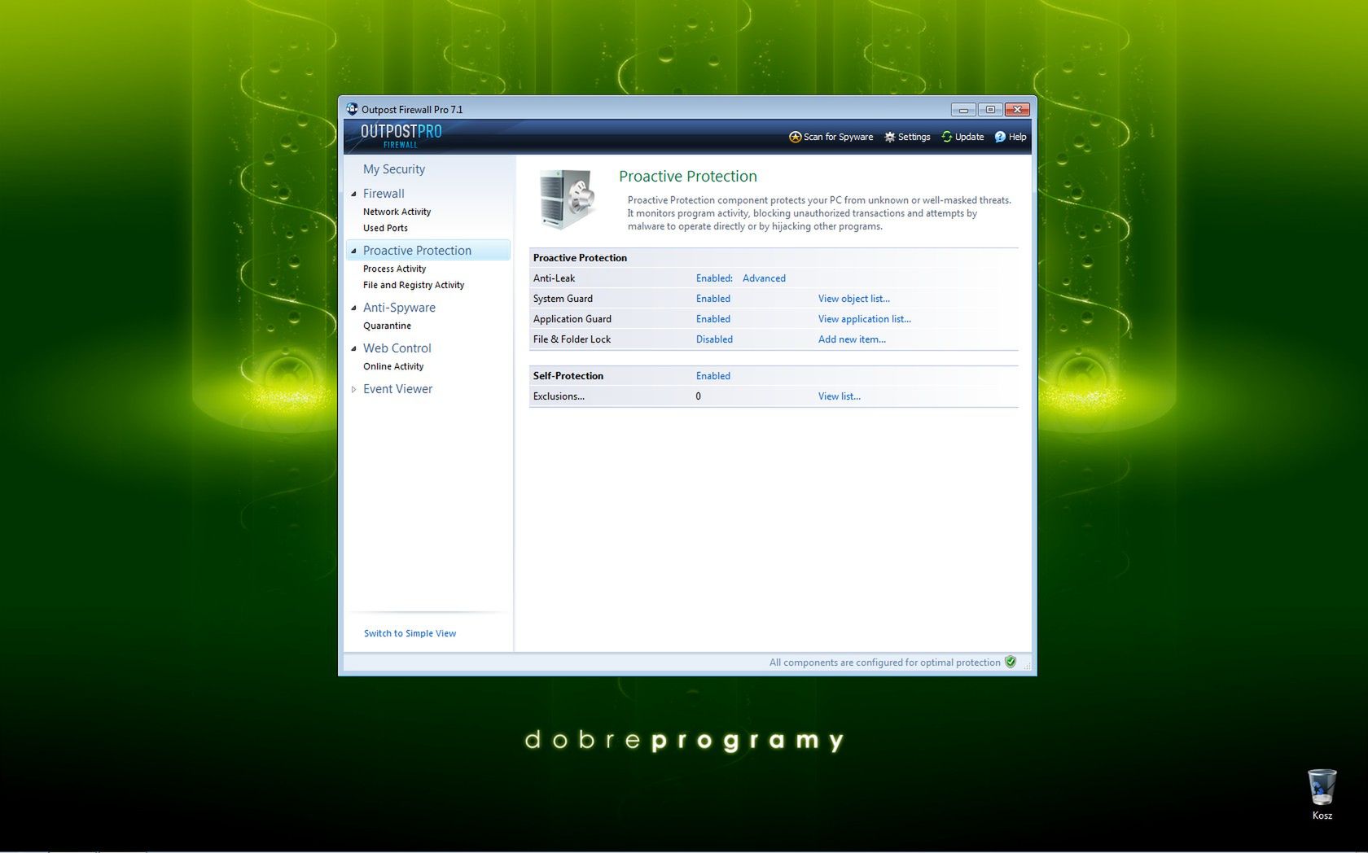Click the green shield status icon
This screenshot has width=1368, height=853.
1011,662
